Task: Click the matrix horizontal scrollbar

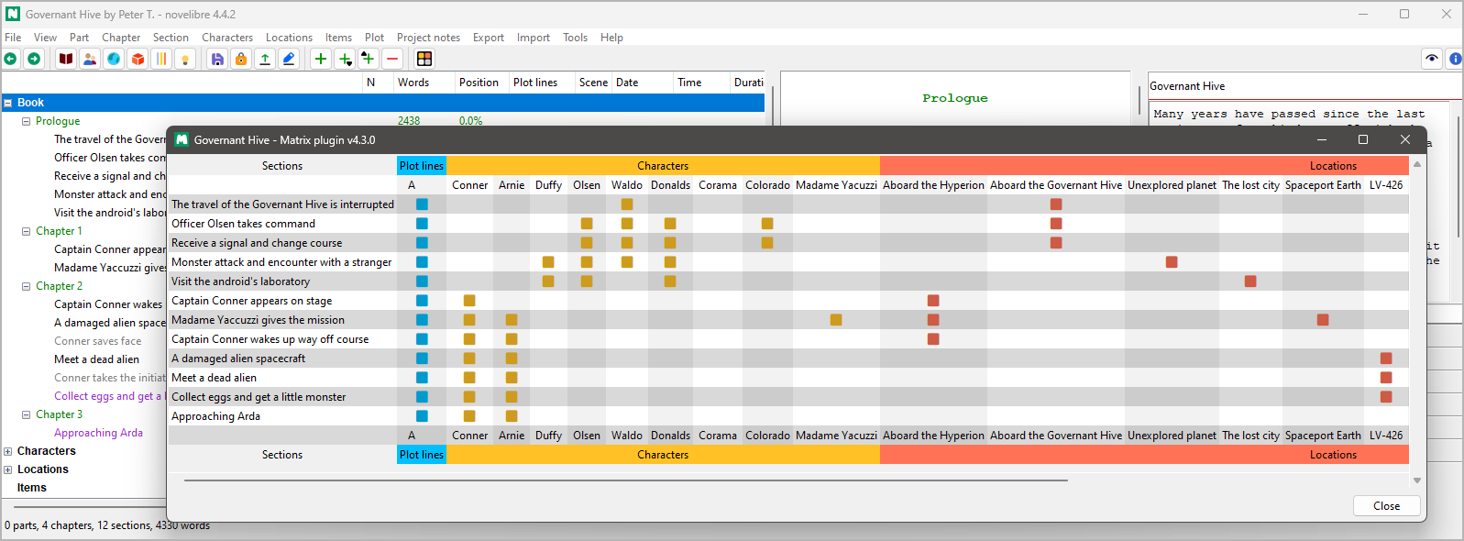Action: (625, 480)
